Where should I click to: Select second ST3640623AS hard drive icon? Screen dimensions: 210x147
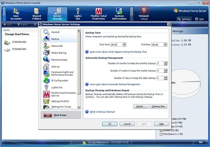coord(7,50)
